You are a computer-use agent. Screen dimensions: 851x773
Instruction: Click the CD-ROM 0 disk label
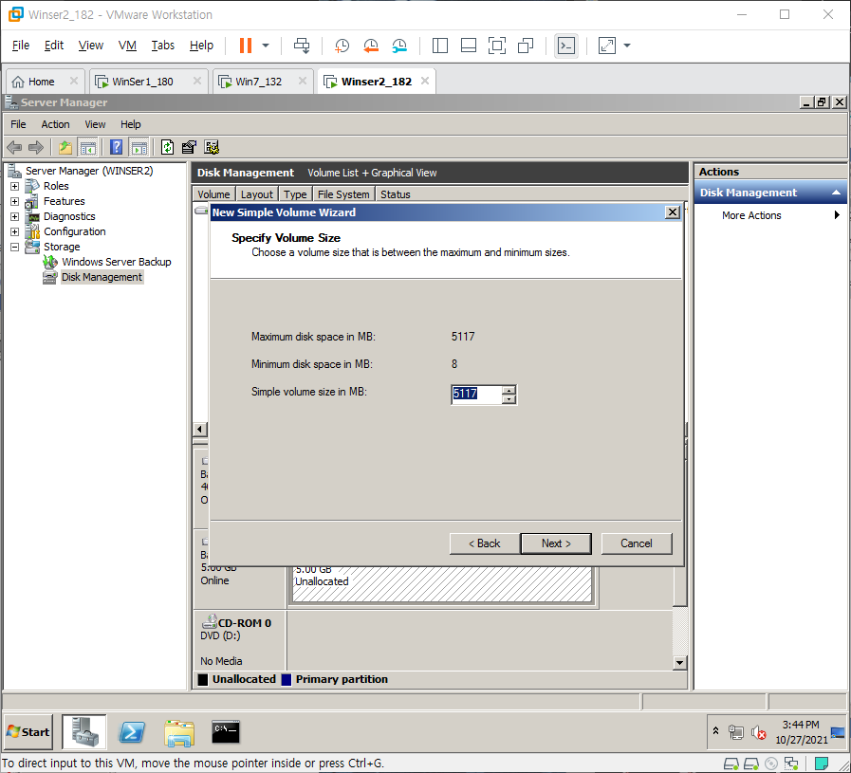click(244, 623)
